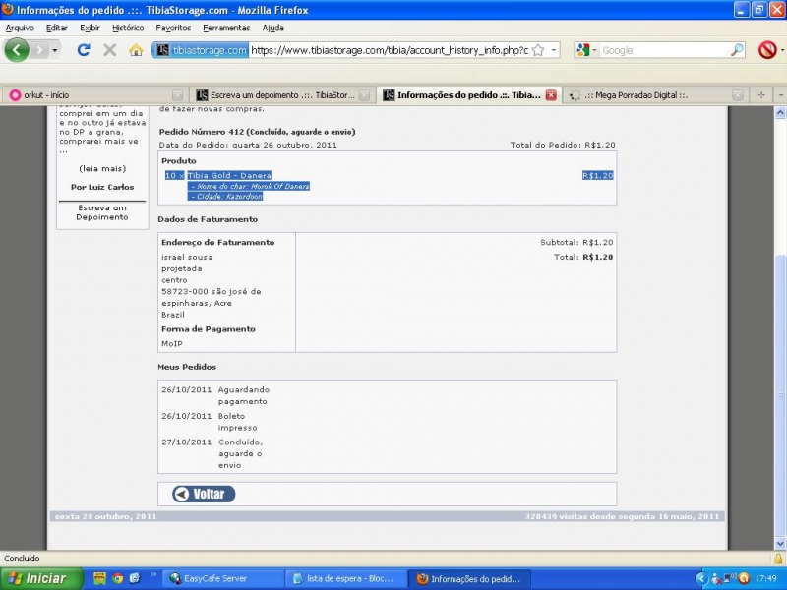
Task: Click inside the URL address field
Action: (390, 50)
